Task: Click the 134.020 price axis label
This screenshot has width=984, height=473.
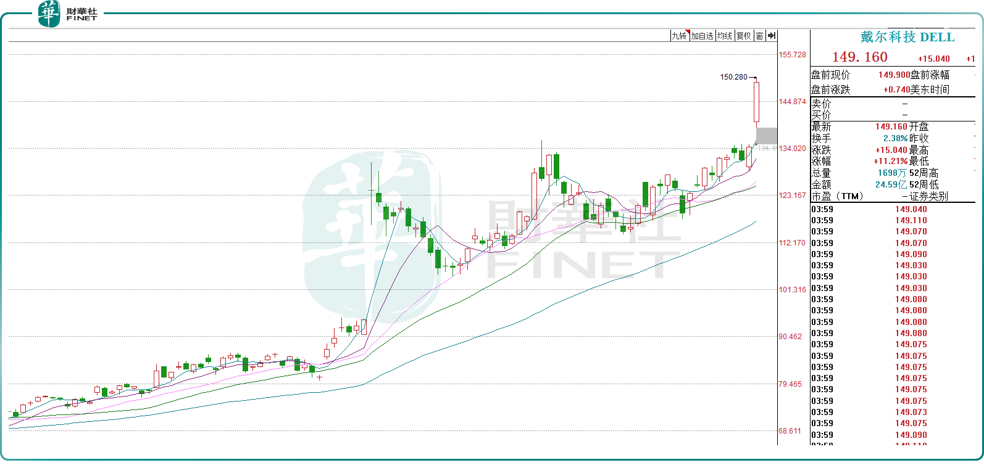Action: pos(792,149)
